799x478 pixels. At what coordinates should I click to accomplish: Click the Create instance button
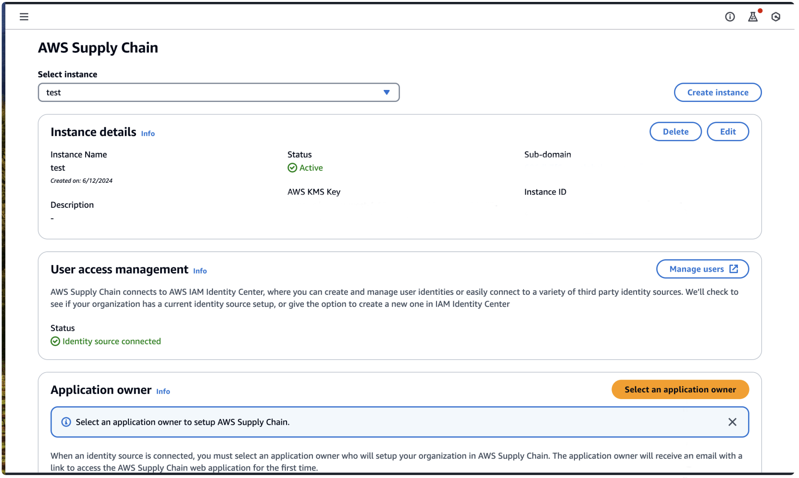[717, 92]
